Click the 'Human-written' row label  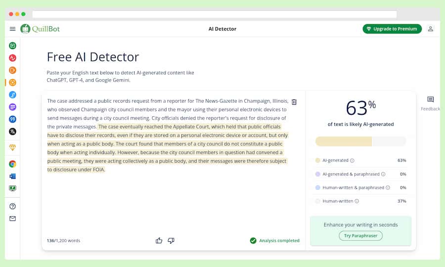tap(338, 201)
